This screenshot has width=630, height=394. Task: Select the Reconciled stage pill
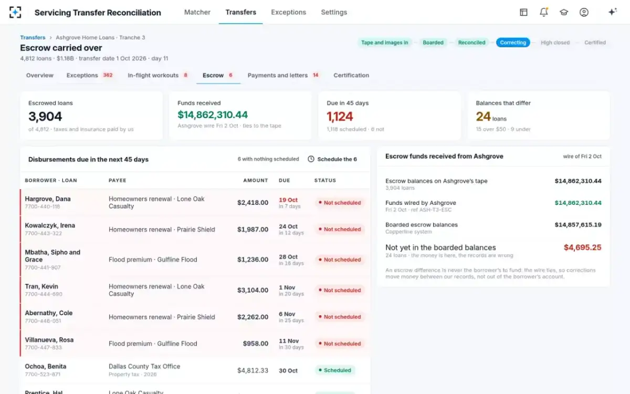point(471,43)
